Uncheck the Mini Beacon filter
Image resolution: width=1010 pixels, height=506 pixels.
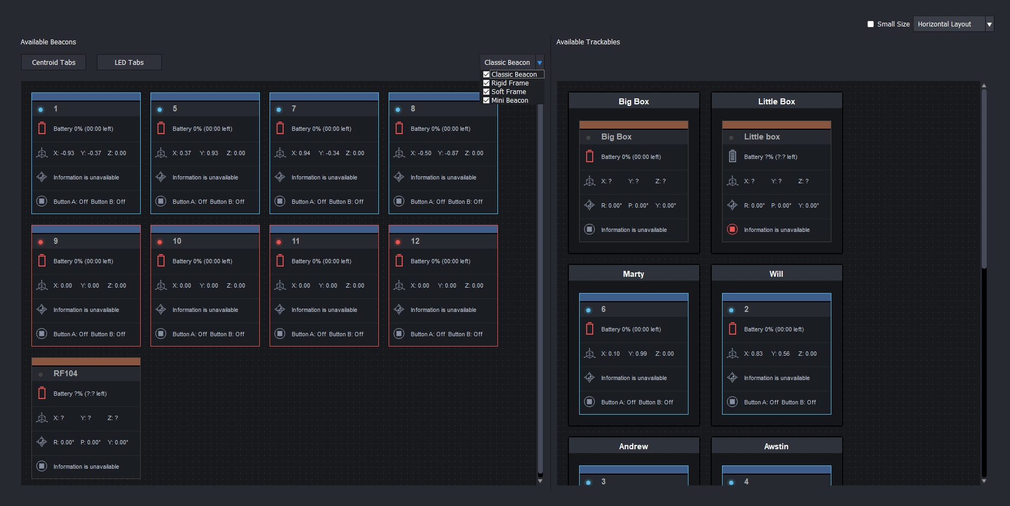[486, 101]
